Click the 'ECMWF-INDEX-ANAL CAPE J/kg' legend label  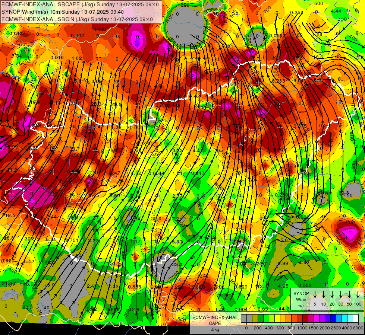point(215,323)
